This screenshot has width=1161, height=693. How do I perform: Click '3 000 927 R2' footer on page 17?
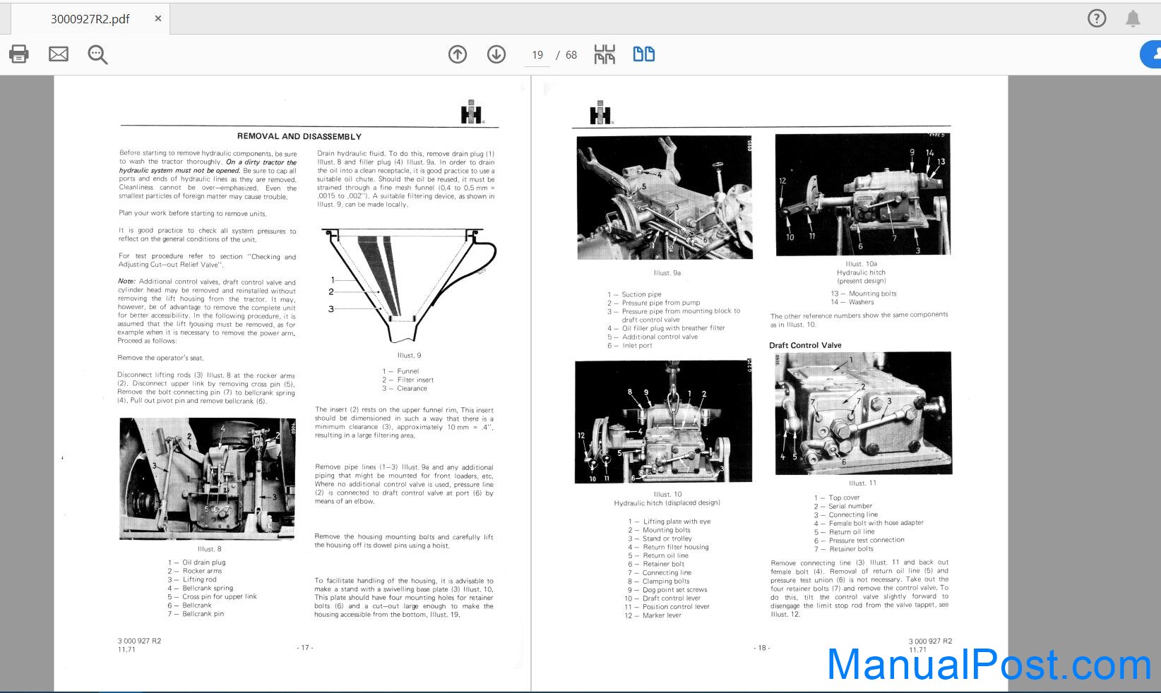tap(139, 641)
